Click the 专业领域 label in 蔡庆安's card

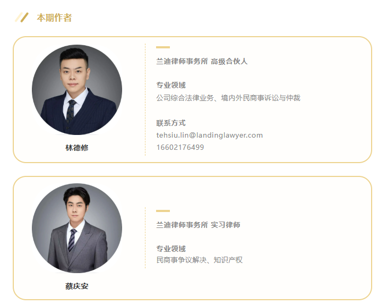(x=171, y=249)
